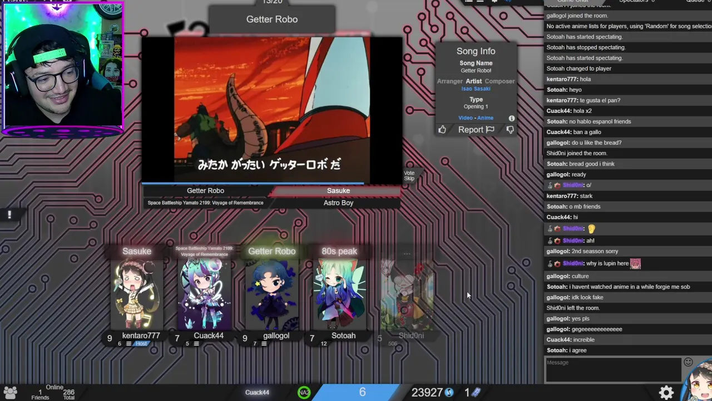Select the Sasuke answer option
Screen dimensions: 712x401
338,190
